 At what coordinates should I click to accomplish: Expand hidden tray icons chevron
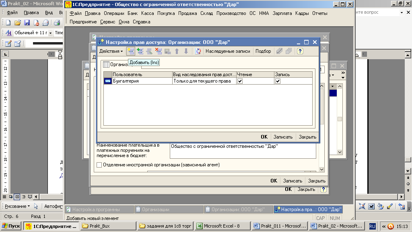383,226
